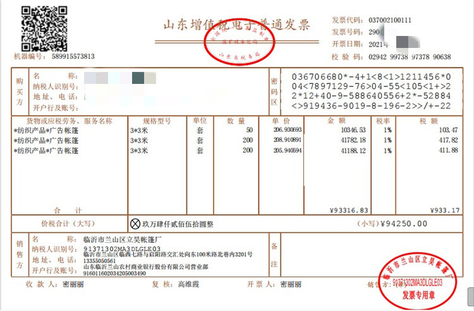Click reviewer name 高维霞
The height and width of the screenshot is (311, 474).
tap(188, 284)
